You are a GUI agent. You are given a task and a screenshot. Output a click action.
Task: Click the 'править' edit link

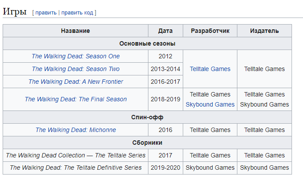tap(46, 13)
